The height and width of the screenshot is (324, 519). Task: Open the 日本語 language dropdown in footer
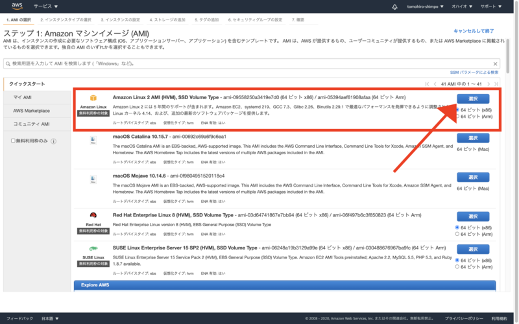coord(50,318)
